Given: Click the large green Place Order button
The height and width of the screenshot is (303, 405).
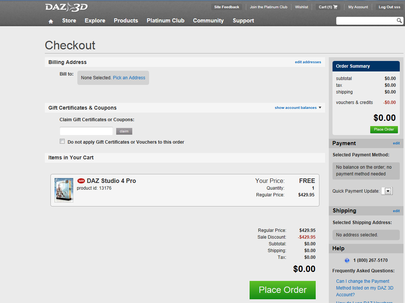Looking at the screenshot, I should coord(282,290).
